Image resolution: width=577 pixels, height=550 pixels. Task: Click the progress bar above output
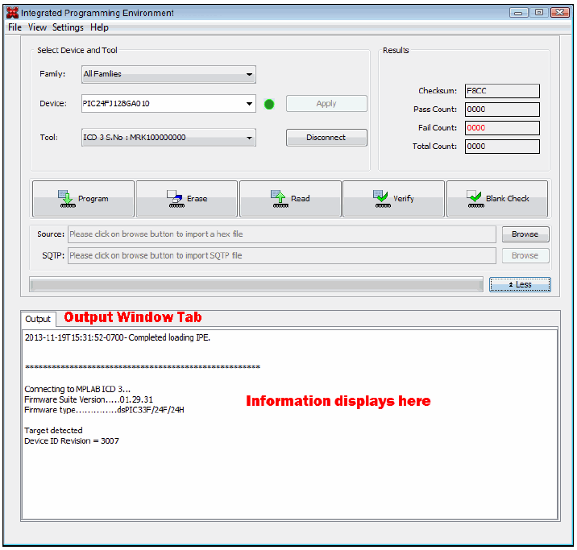(x=256, y=284)
